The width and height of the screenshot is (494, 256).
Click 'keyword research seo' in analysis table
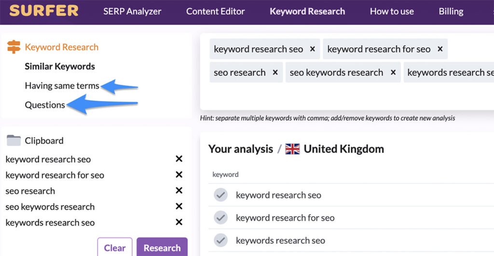(278, 195)
